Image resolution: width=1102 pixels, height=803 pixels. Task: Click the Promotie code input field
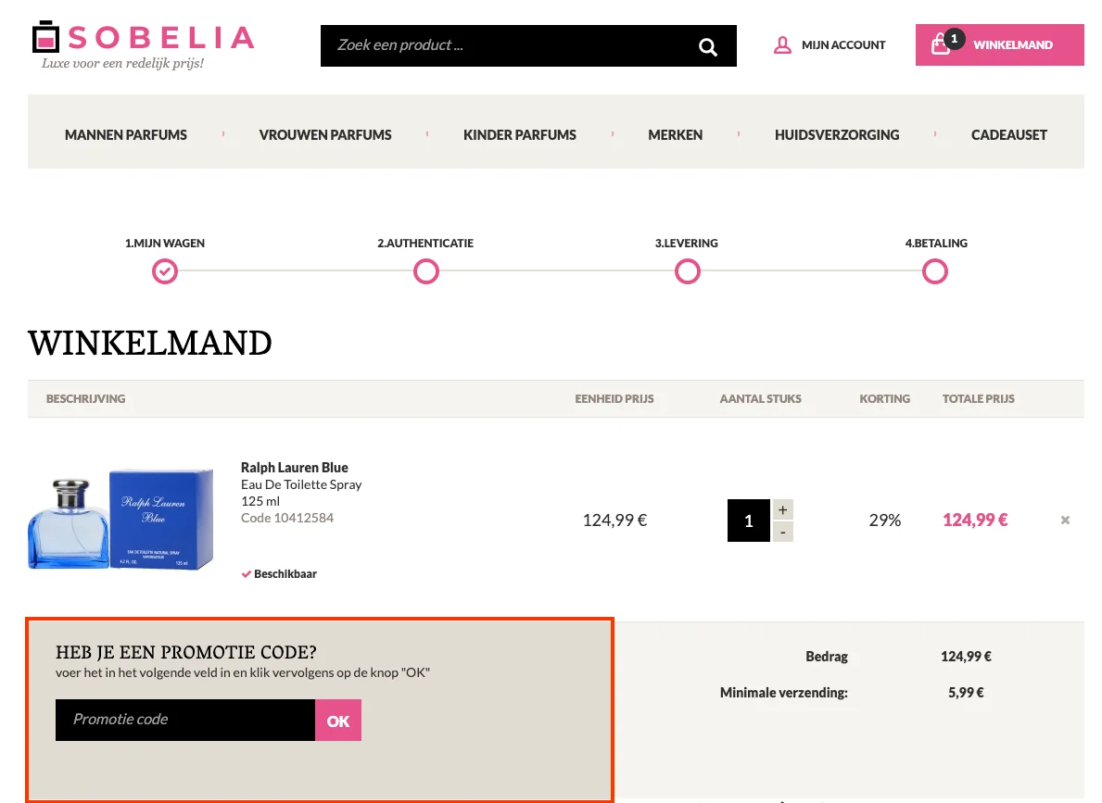pyautogui.click(x=185, y=720)
